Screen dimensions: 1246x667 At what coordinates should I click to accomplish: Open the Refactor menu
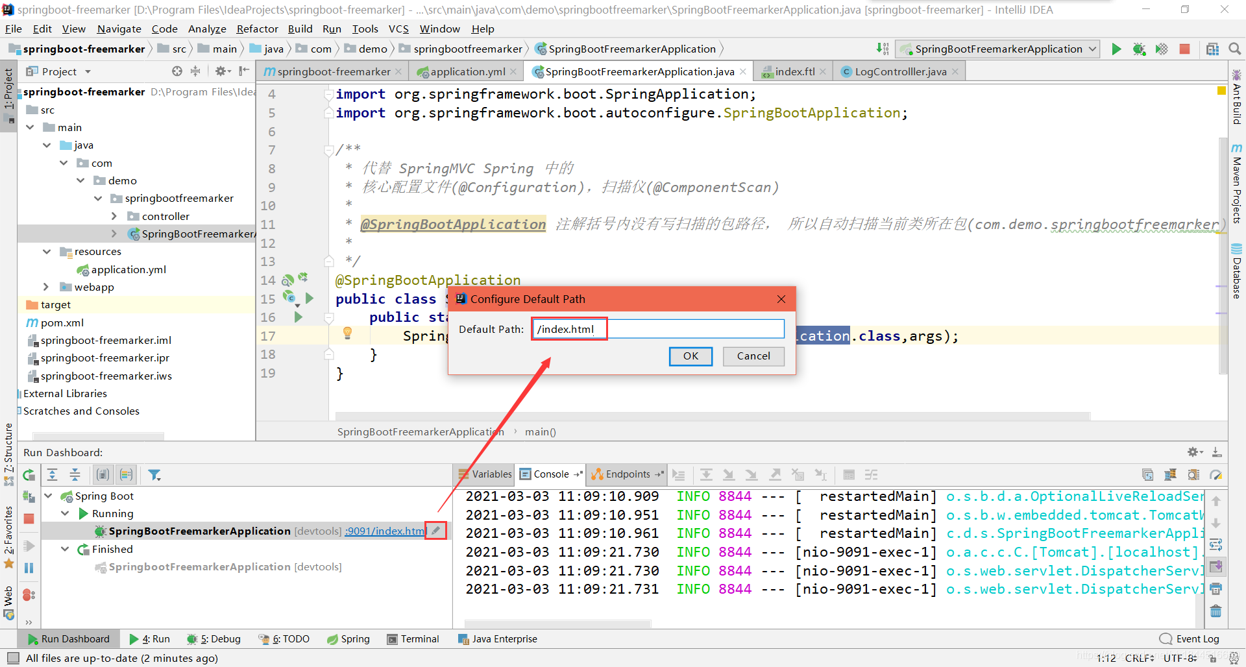pyautogui.click(x=257, y=29)
